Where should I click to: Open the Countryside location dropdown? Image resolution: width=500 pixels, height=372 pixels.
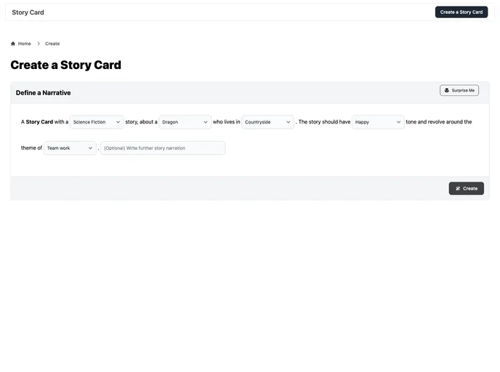(267, 122)
